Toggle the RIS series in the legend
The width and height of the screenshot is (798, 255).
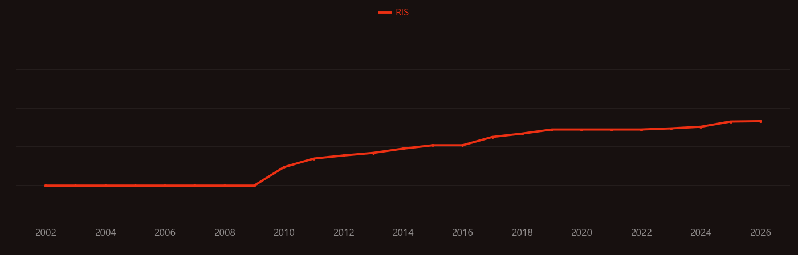click(x=394, y=13)
